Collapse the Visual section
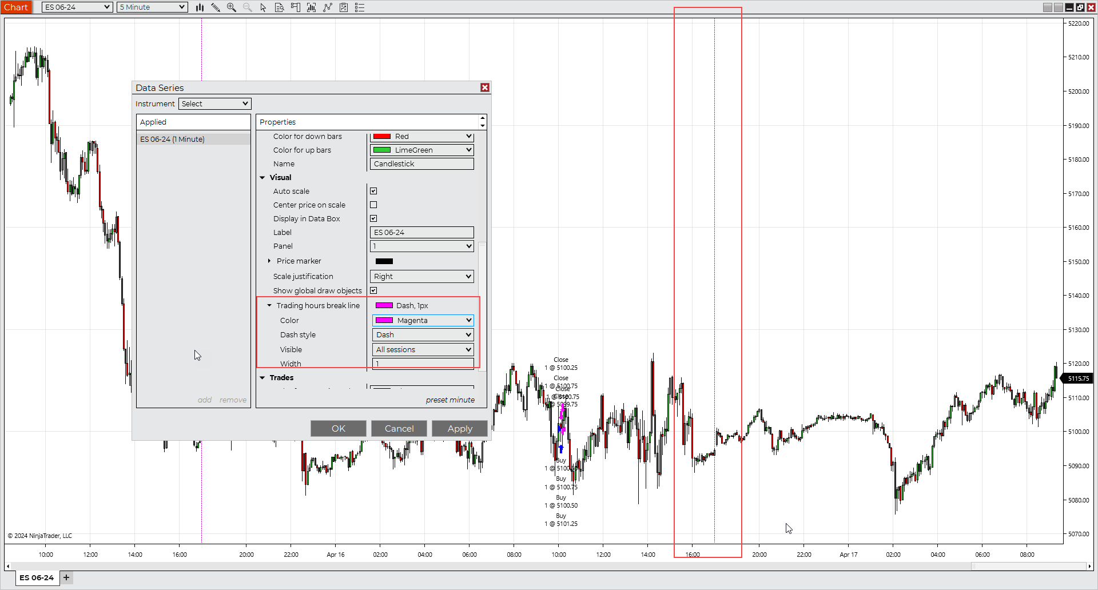 262,178
